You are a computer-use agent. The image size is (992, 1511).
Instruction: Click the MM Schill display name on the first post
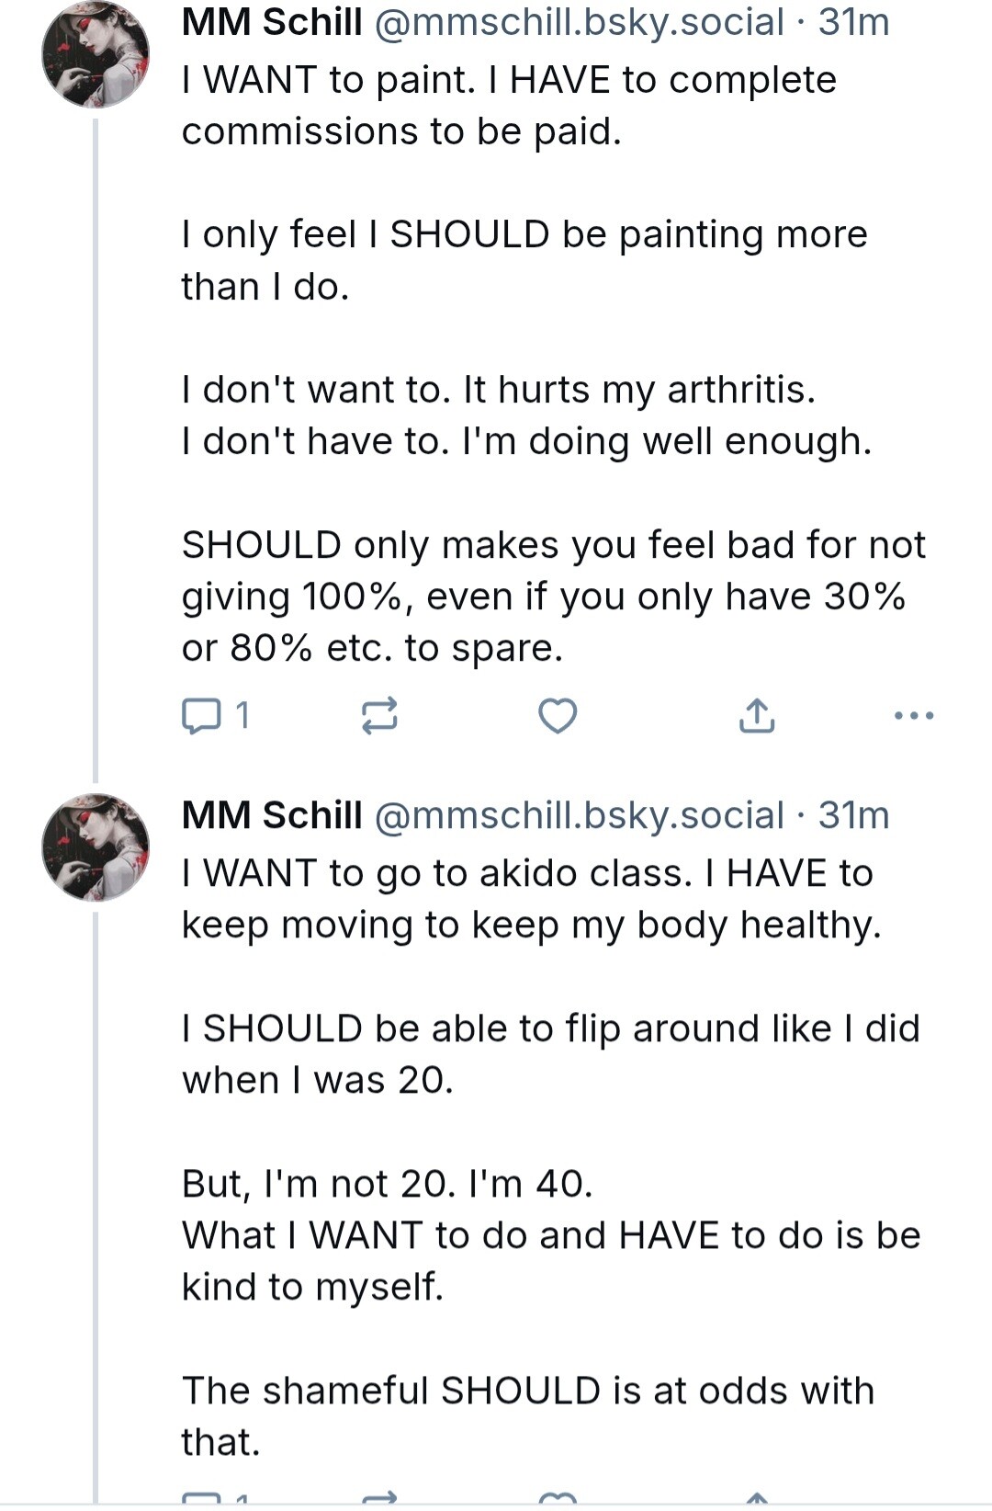point(272,21)
